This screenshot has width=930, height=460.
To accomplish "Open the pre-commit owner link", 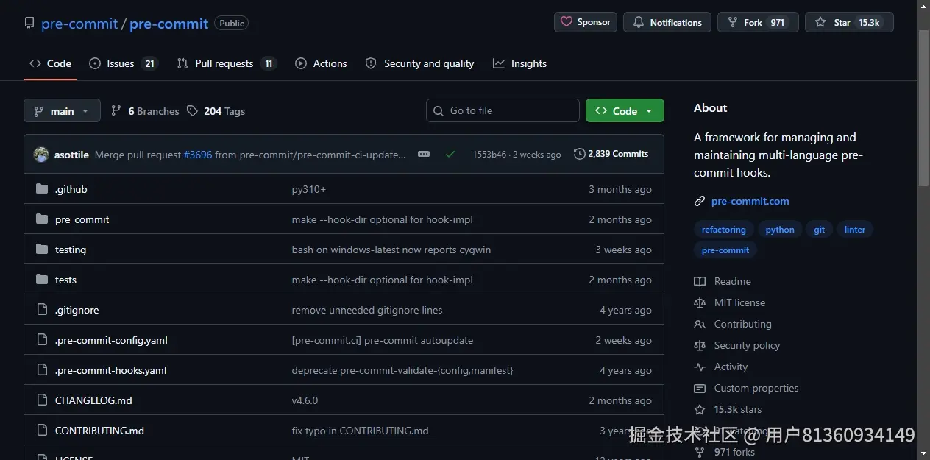I will (x=79, y=24).
